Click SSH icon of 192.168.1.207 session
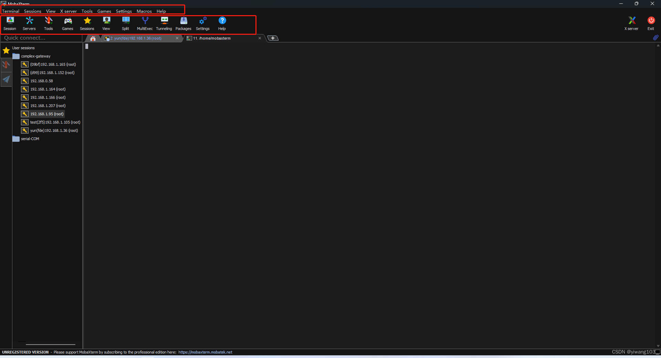Viewport: 661px width, 358px height. [25, 106]
